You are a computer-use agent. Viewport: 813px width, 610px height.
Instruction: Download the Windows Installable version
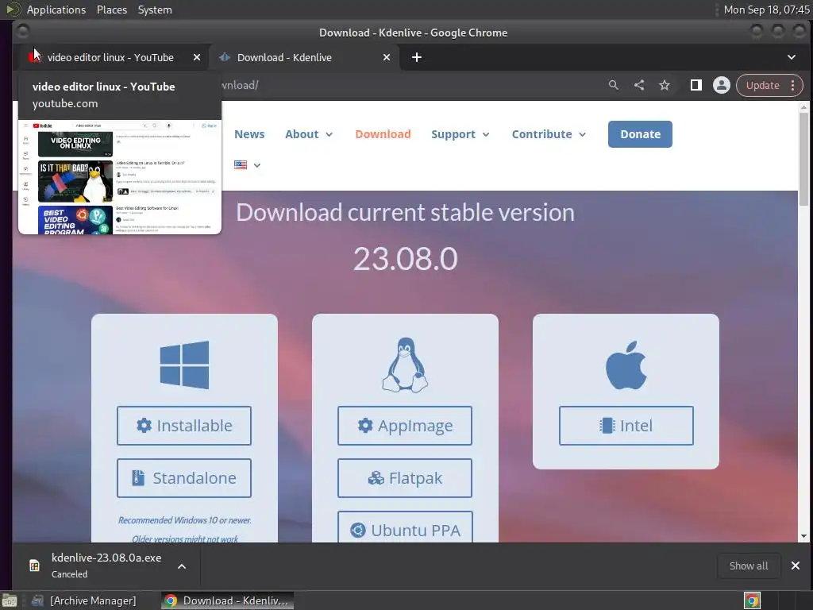184,426
